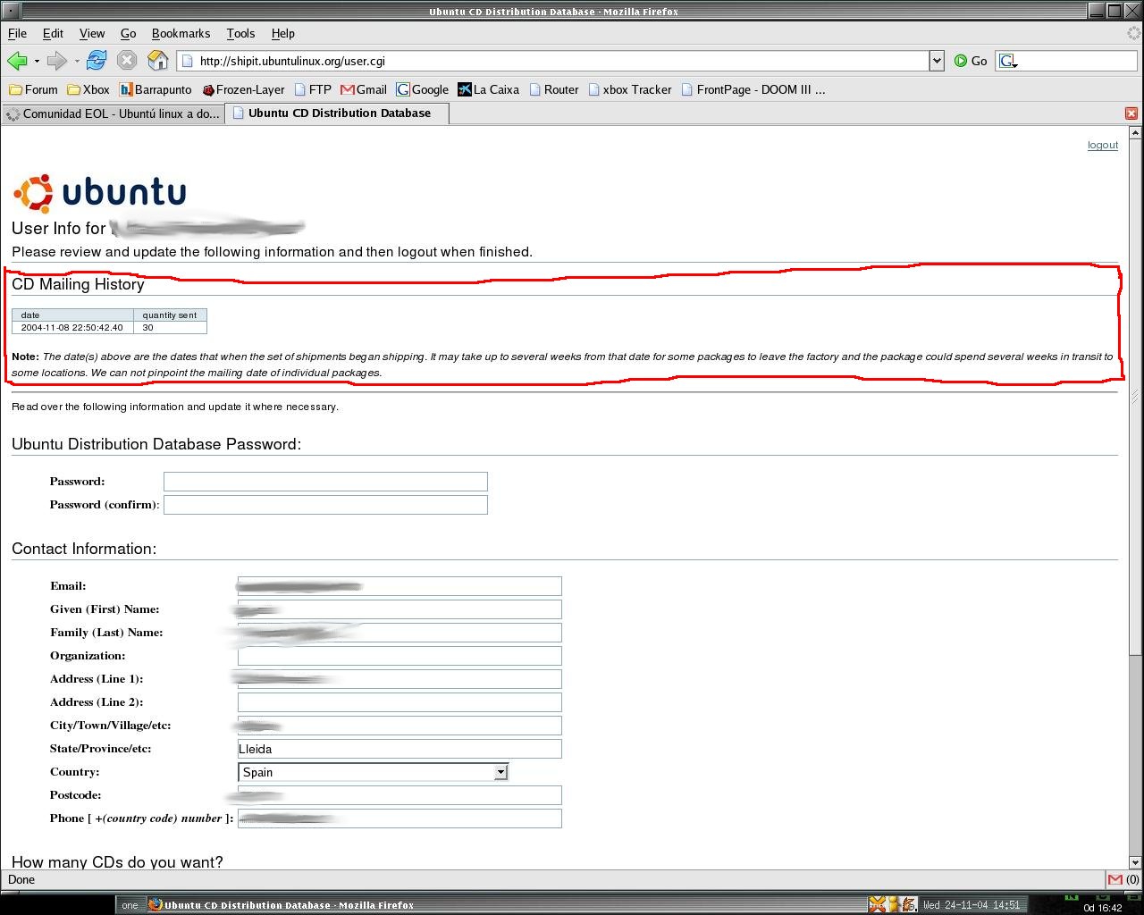
Task: Open the Help menu
Action: pos(282,33)
